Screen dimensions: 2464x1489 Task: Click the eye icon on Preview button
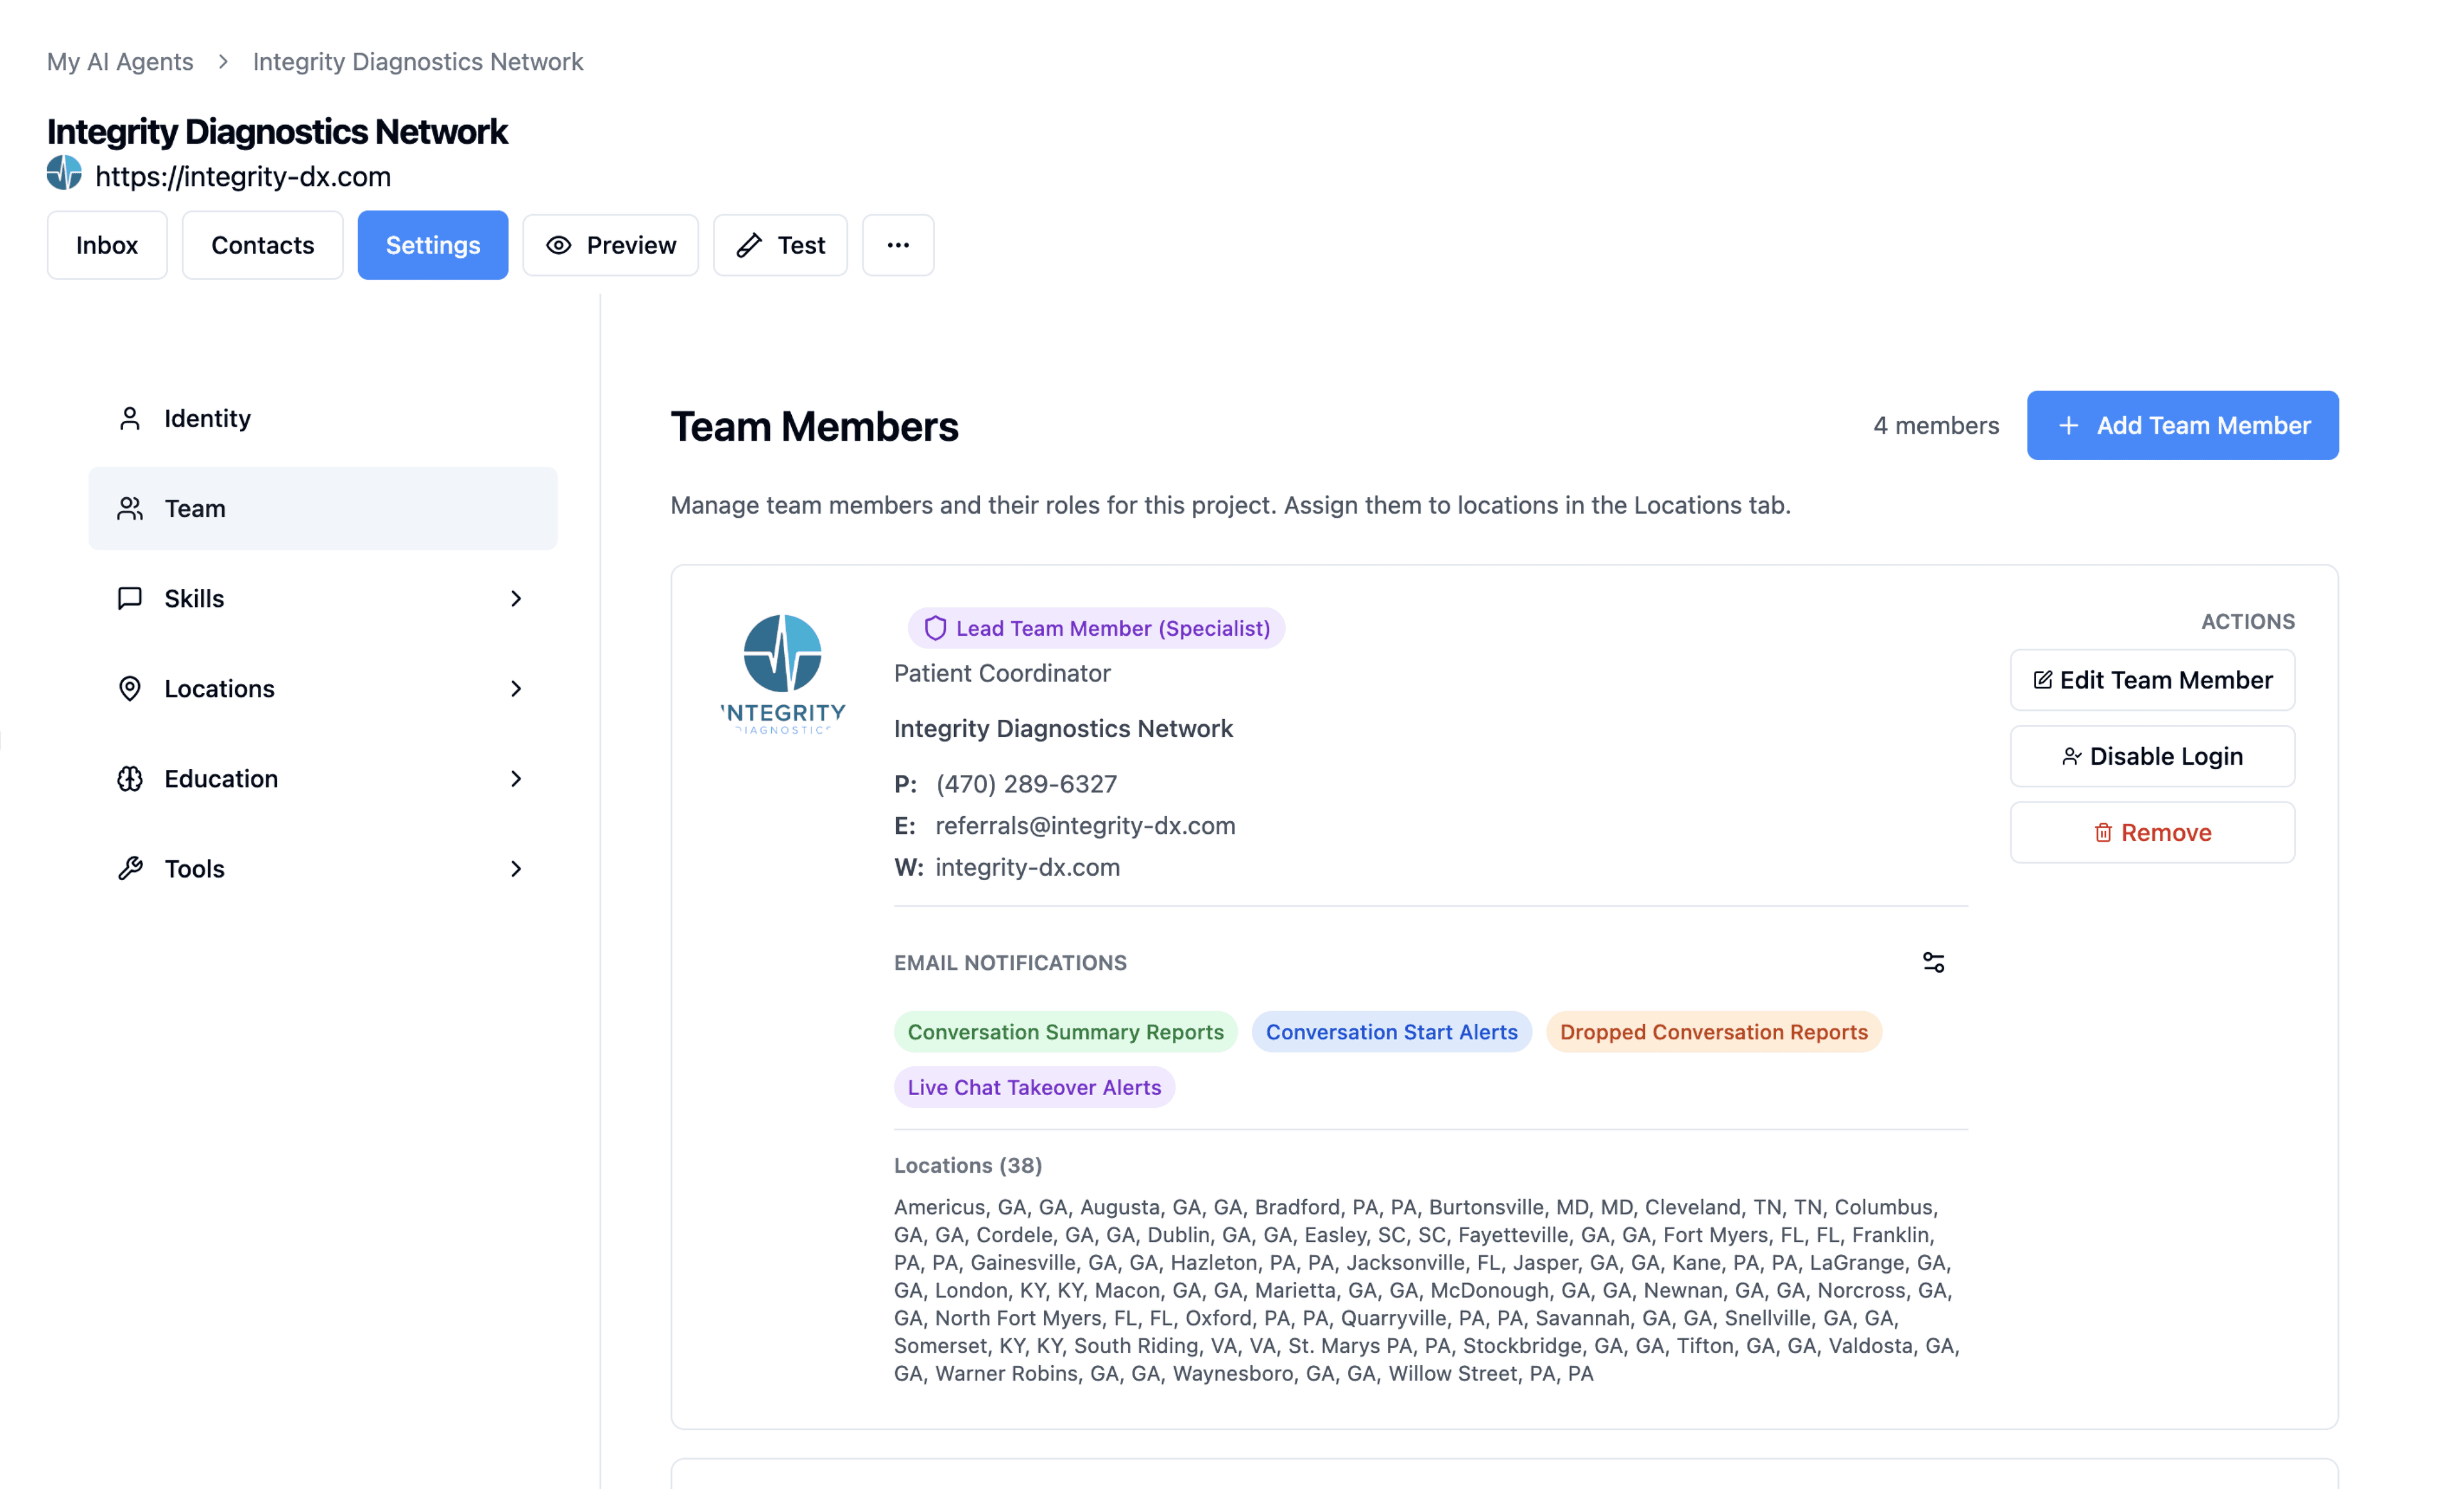pos(559,245)
